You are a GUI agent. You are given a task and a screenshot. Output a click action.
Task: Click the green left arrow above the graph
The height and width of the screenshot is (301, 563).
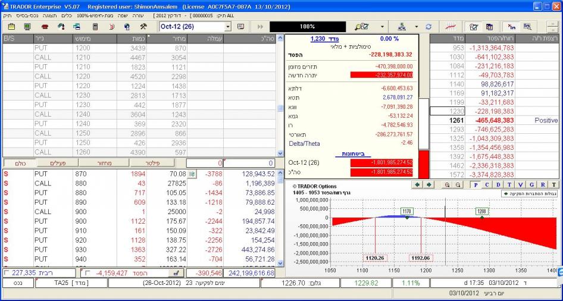coord(417,185)
